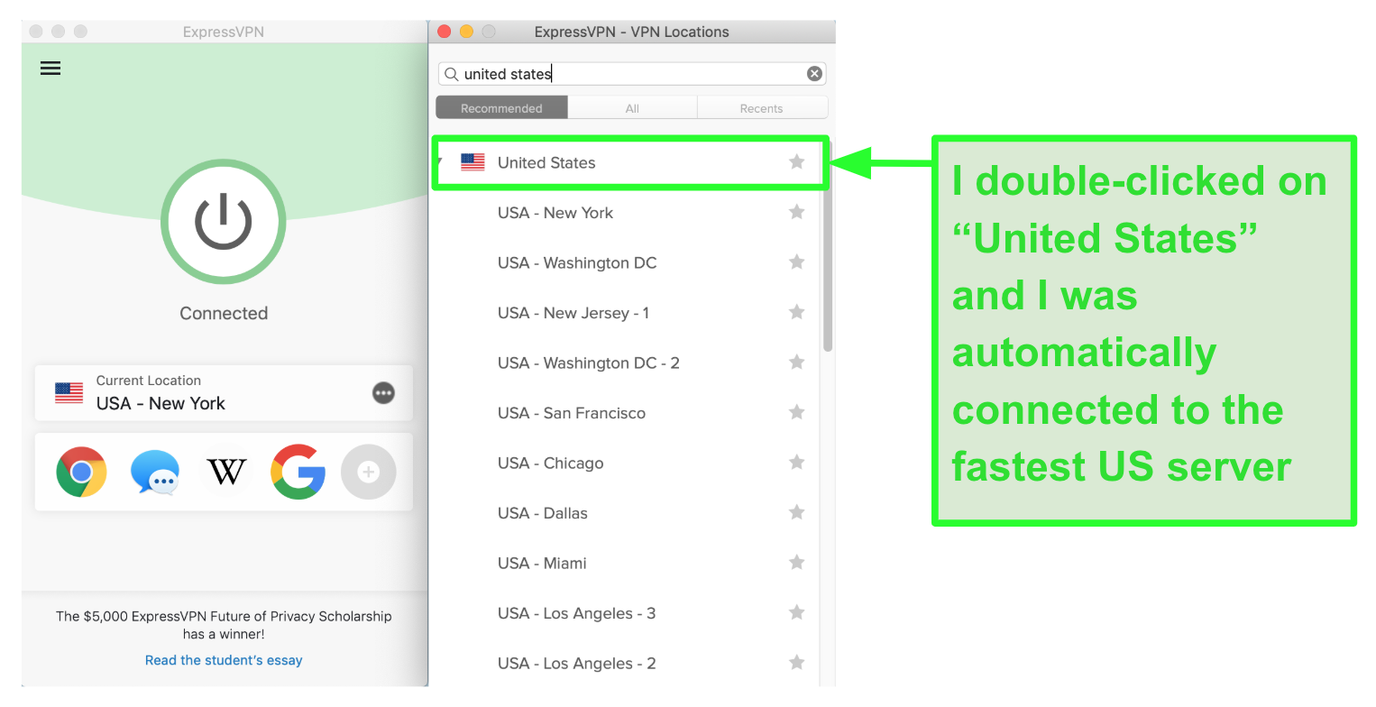This screenshot has height=707, width=1376.
Task: Switch to the All tab
Action: (x=632, y=108)
